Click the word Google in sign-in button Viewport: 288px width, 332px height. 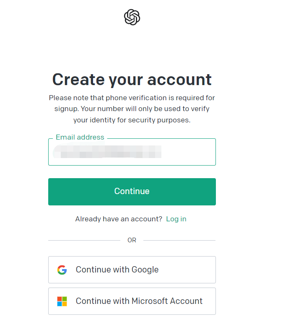[145, 270]
